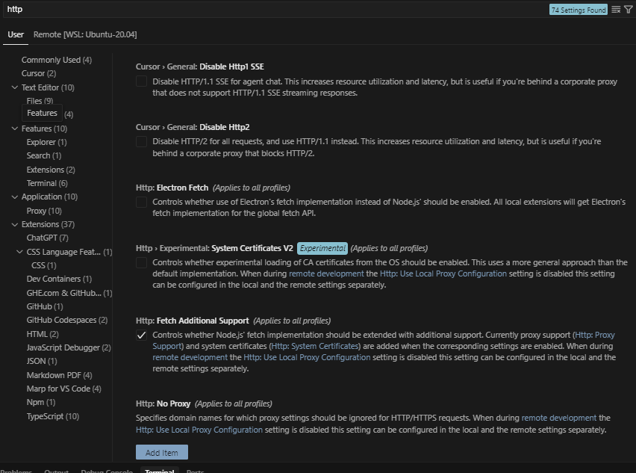Viewport: 636px width, 473px height.
Task: Select JavaScript Debugger (2) tree item
Action: 69,347
